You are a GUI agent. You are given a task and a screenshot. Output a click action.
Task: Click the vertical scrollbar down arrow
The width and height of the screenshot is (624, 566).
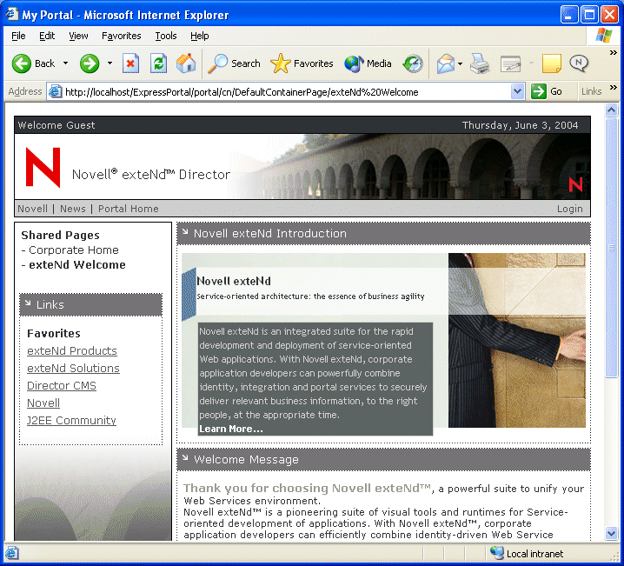pos(611,533)
